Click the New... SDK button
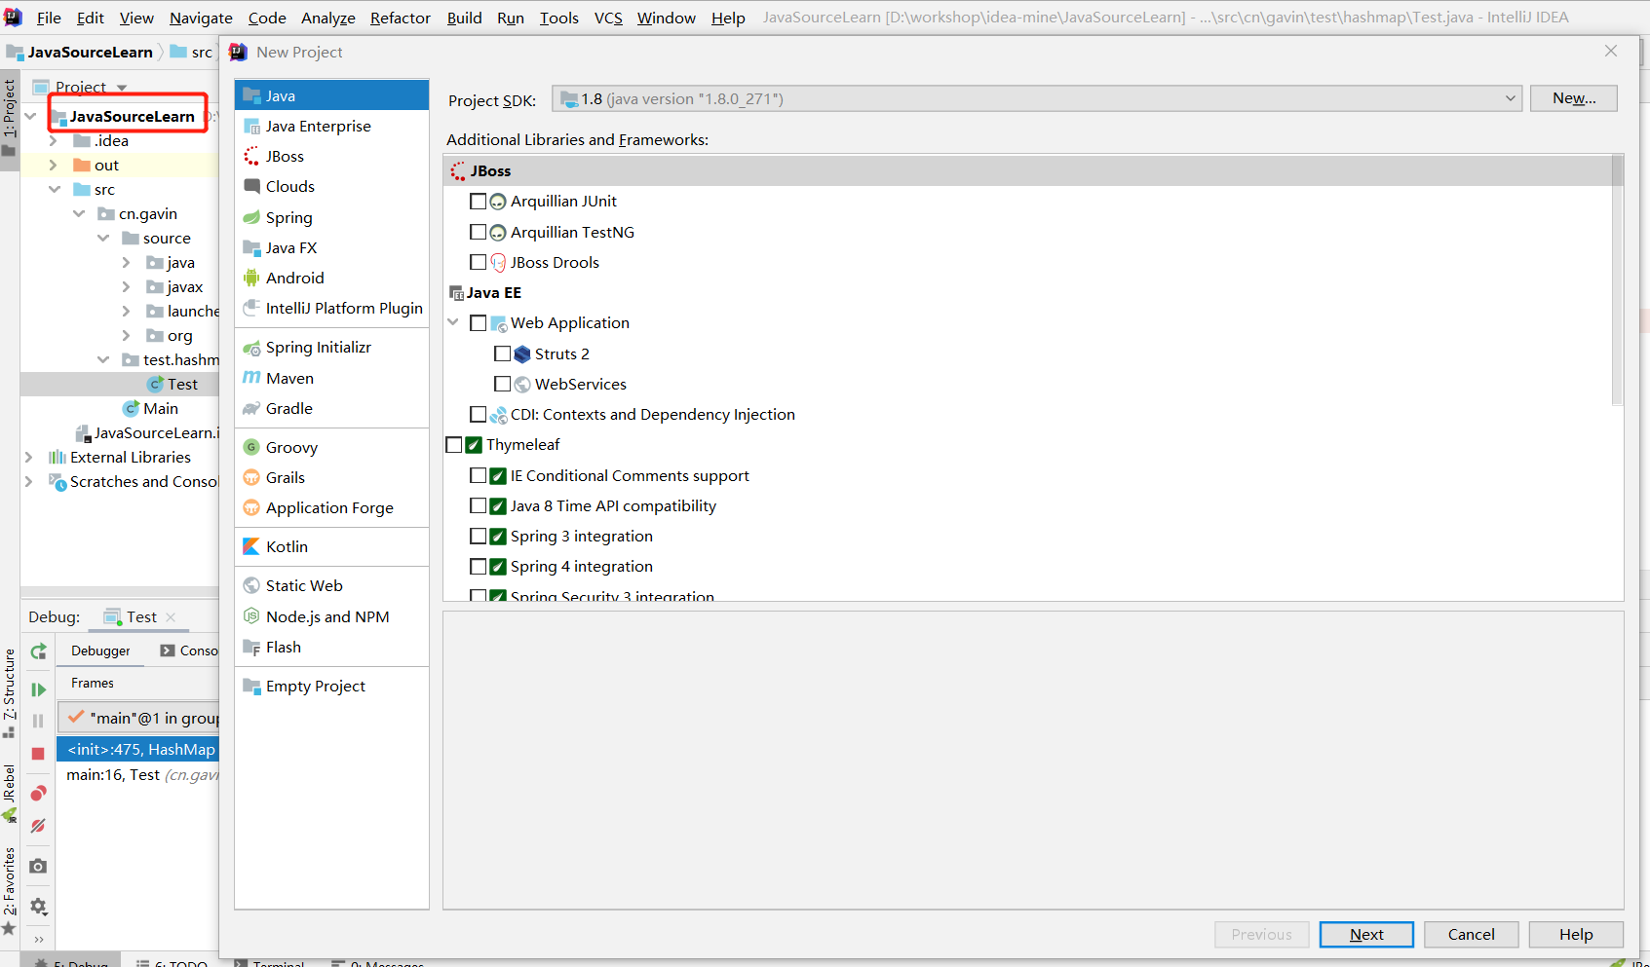 coord(1573,98)
